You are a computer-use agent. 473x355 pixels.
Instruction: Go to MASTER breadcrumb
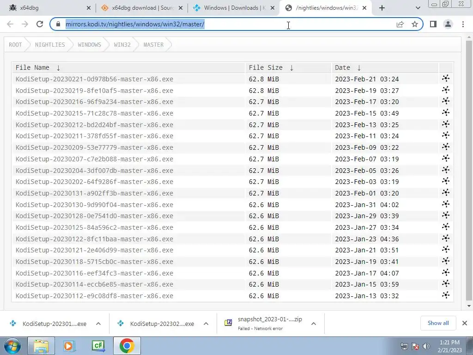(153, 45)
